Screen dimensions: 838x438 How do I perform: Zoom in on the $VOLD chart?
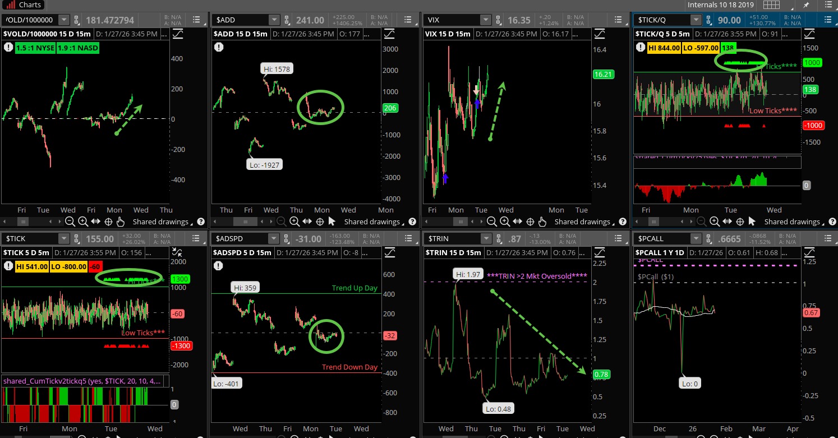(82, 222)
